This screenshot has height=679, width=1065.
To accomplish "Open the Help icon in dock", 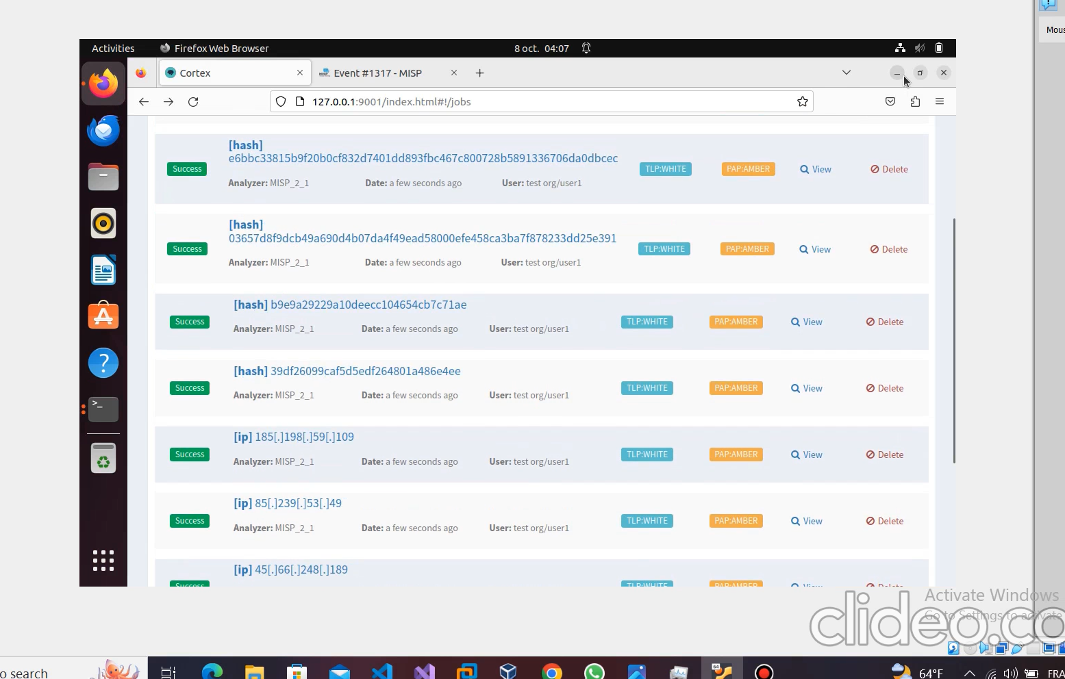I will (x=103, y=363).
